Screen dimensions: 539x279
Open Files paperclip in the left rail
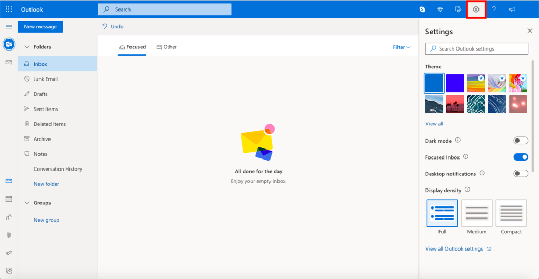pos(9,235)
